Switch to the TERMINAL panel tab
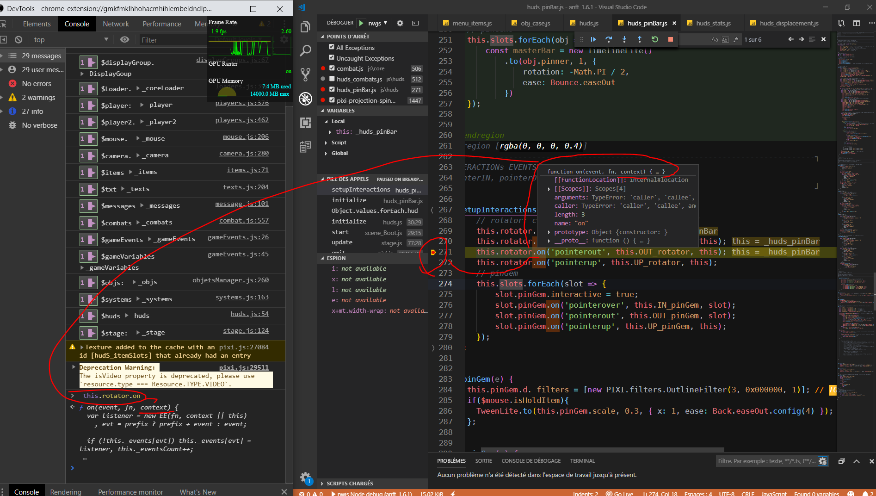This screenshot has width=876, height=496. [x=582, y=461]
